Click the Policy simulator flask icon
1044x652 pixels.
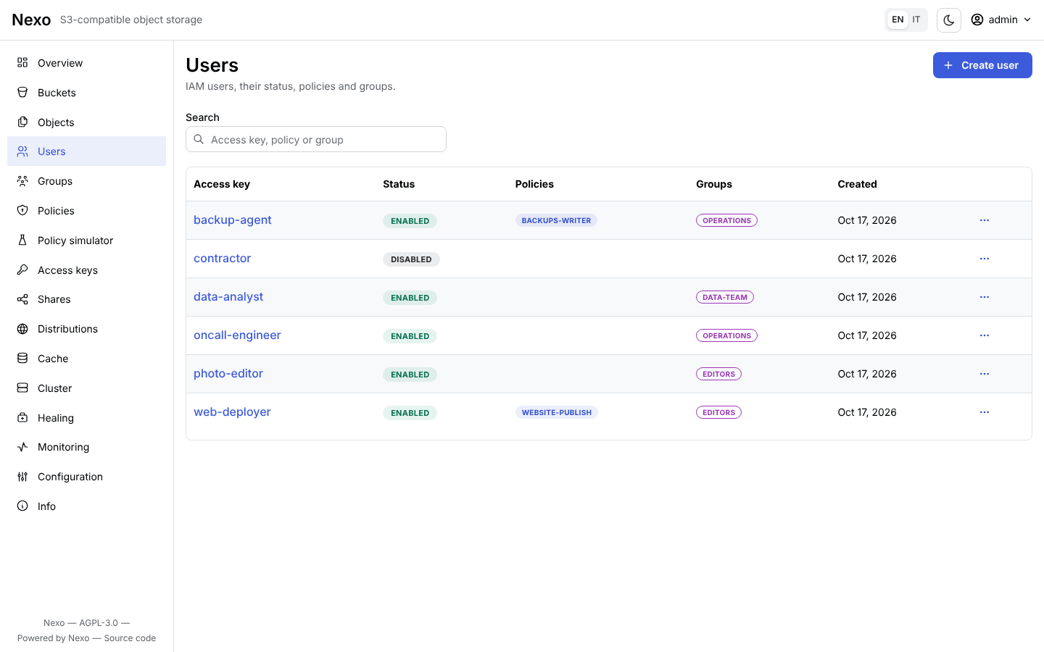[x=22, y=241]
